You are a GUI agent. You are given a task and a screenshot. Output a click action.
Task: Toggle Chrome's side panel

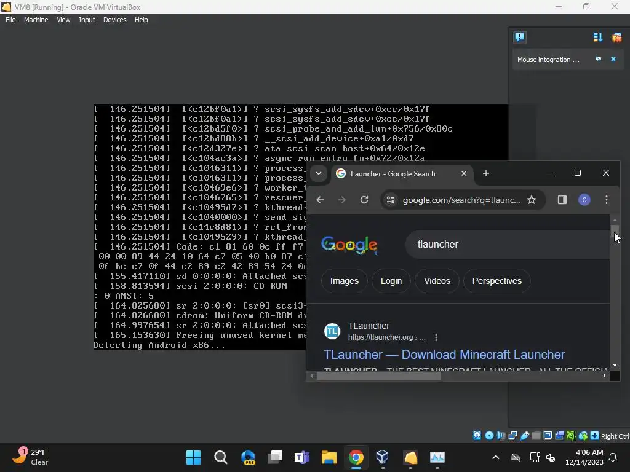tap(562, 200)
